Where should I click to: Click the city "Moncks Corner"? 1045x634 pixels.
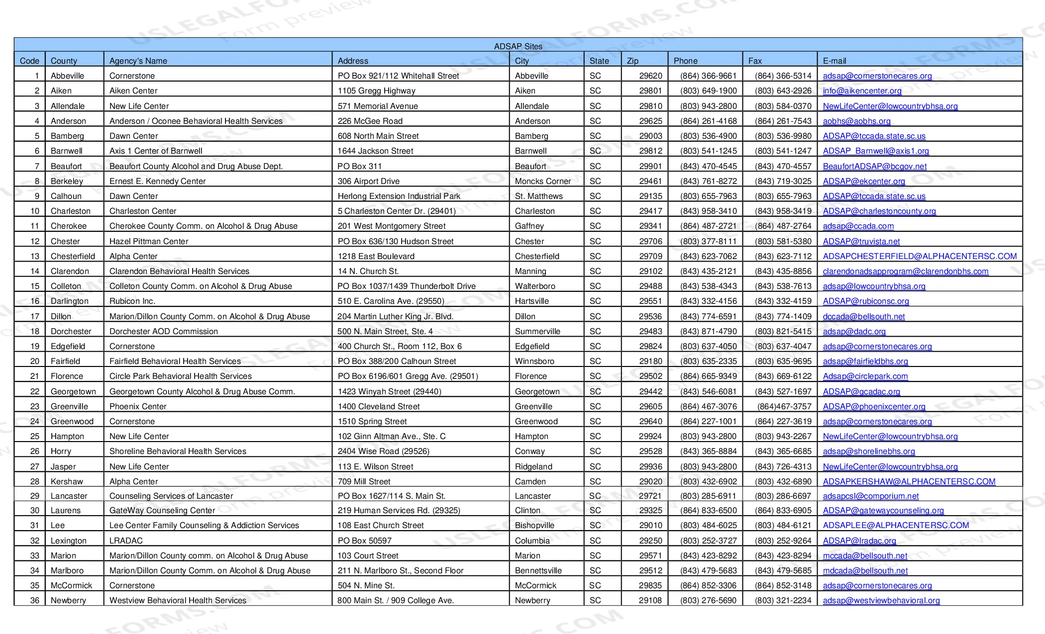coord(543,181)
